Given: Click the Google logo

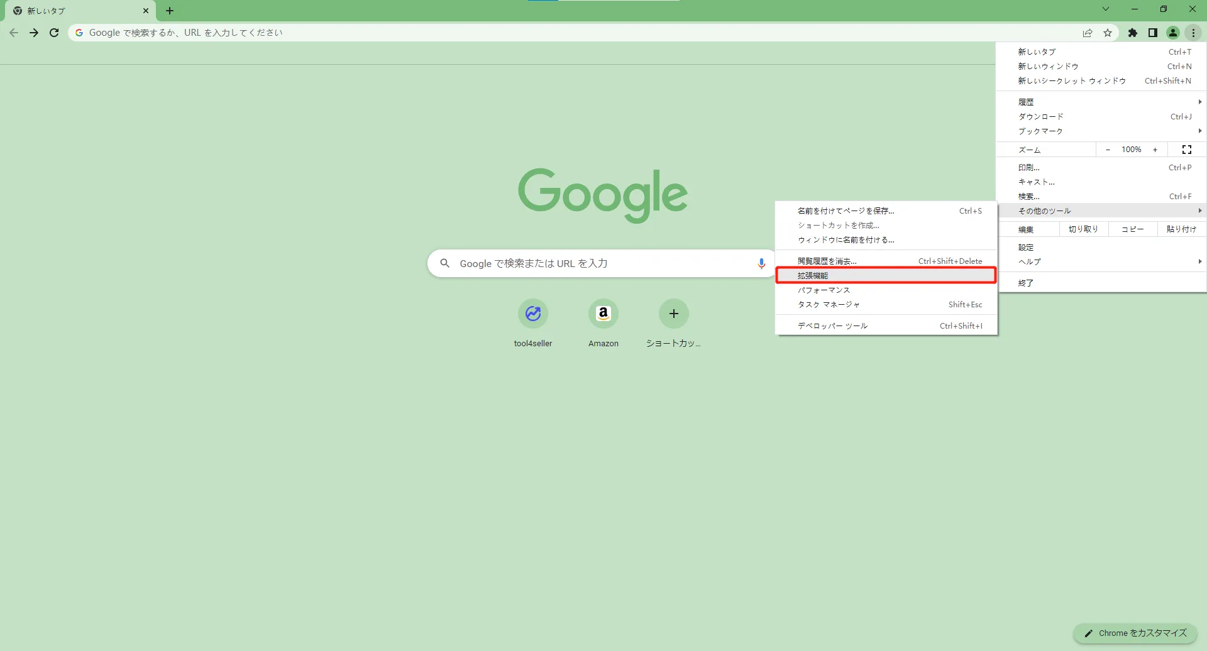Looking at the screenshot, I should tap(603, 195).
